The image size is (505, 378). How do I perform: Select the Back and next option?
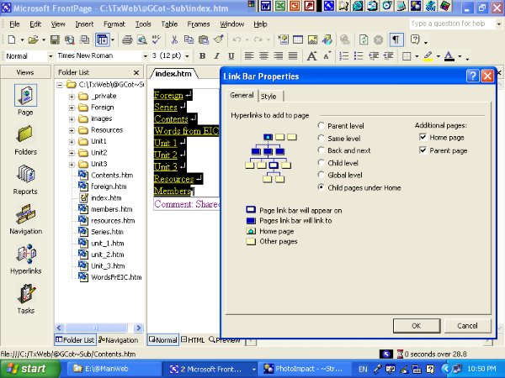[x=322, y=150]
